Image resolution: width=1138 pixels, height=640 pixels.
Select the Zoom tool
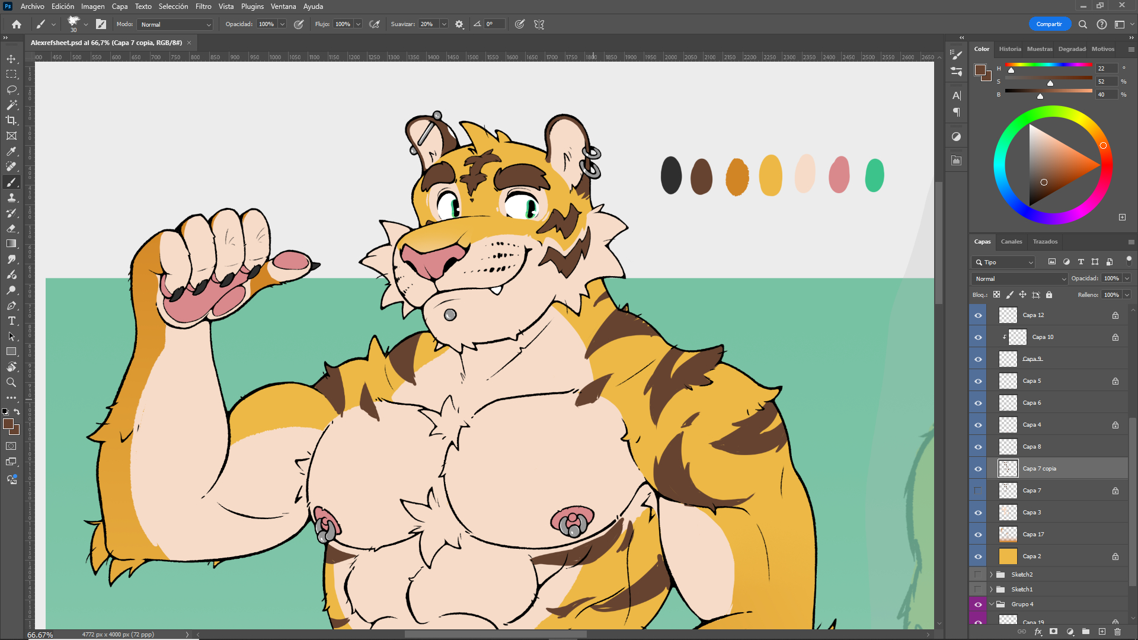click(11, 382)
